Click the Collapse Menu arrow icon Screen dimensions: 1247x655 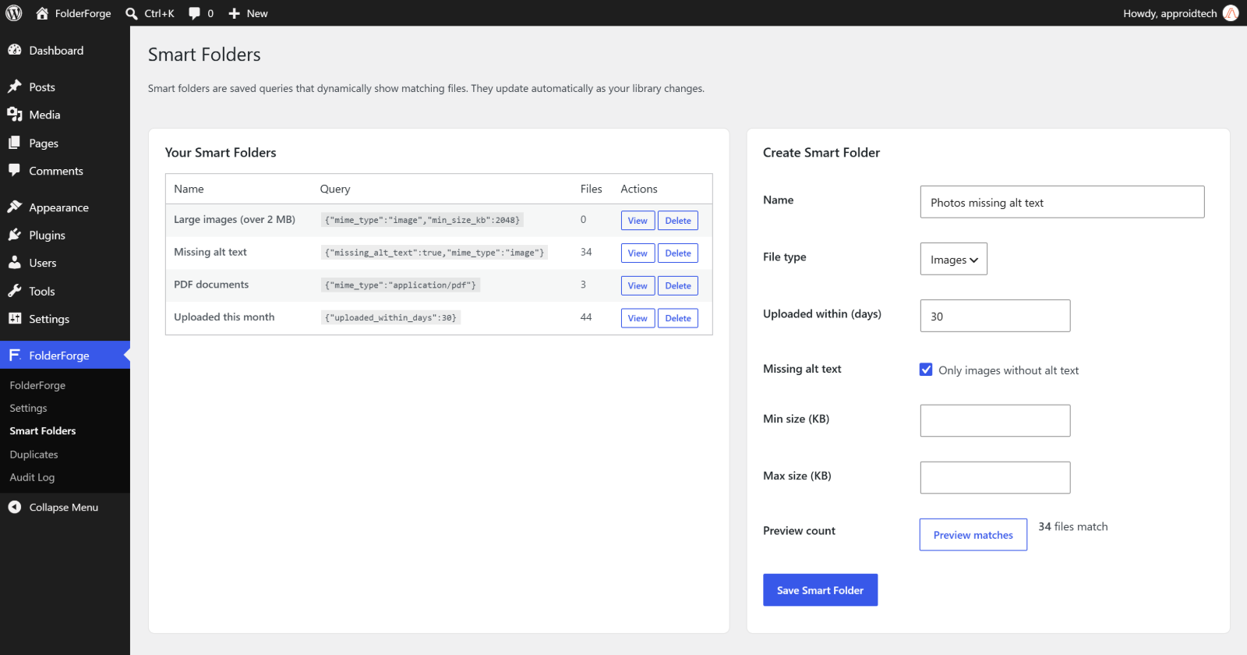click(x=15, y=507)
